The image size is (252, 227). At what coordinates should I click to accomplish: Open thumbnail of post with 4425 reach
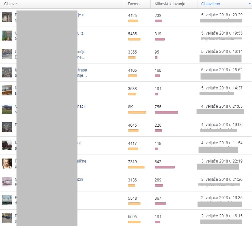[x=7, y=18]
